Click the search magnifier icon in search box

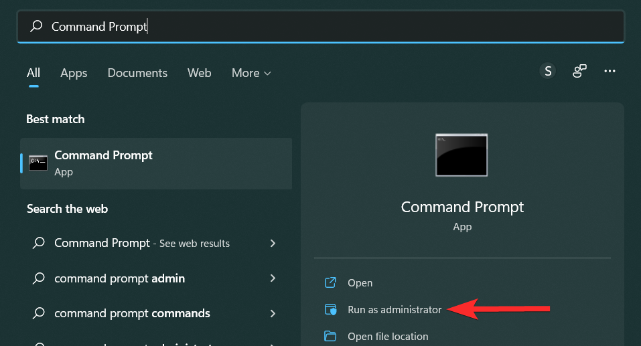(x=37, y=26)
